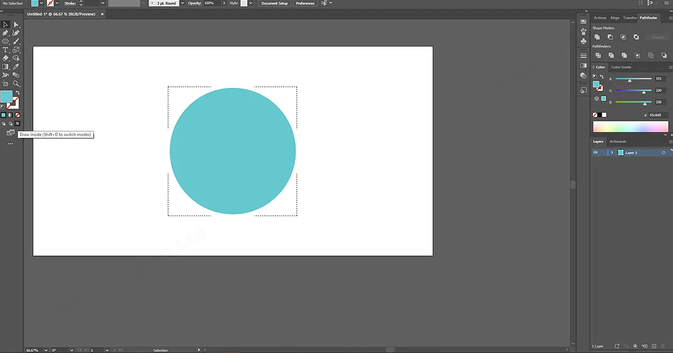Select the Direct Selection tool

pos(16,24)
